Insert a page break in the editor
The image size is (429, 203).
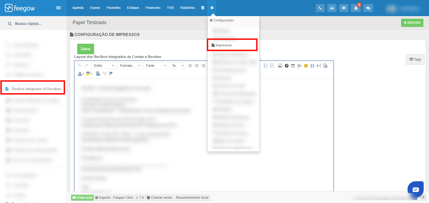[319, 66]
